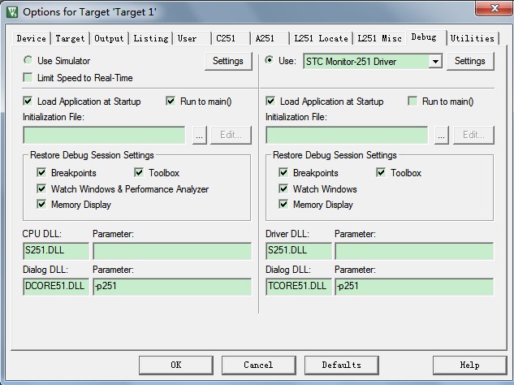Restore settings with Defaults button
514x385 pixels.
pyautogui.click(x=342, y=365)
